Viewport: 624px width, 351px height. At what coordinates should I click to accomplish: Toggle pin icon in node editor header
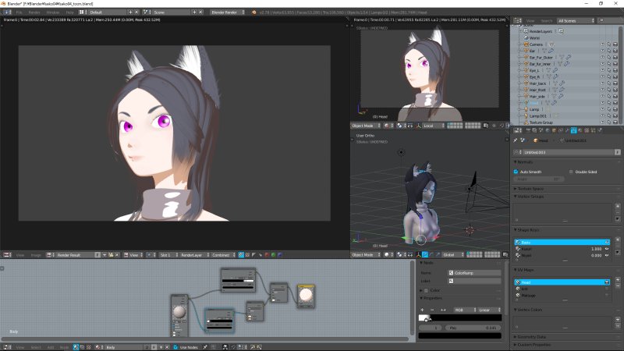(205, 347)
